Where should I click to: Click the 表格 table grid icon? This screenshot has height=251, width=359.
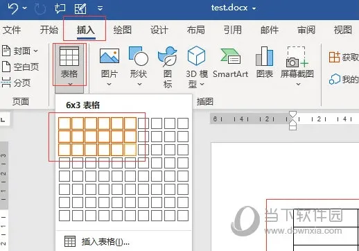click(x=69, y=56)
